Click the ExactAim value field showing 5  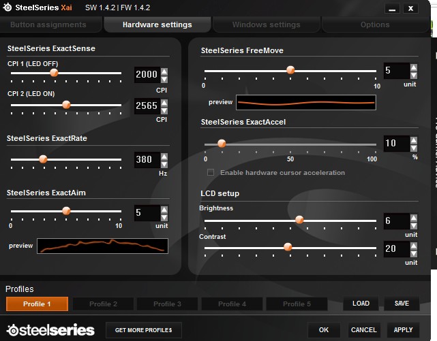point(147,213)
